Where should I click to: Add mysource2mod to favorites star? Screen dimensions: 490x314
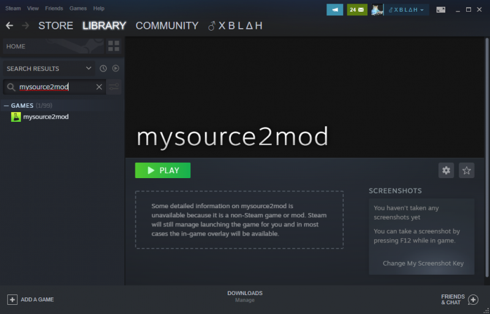click(467, 170)
